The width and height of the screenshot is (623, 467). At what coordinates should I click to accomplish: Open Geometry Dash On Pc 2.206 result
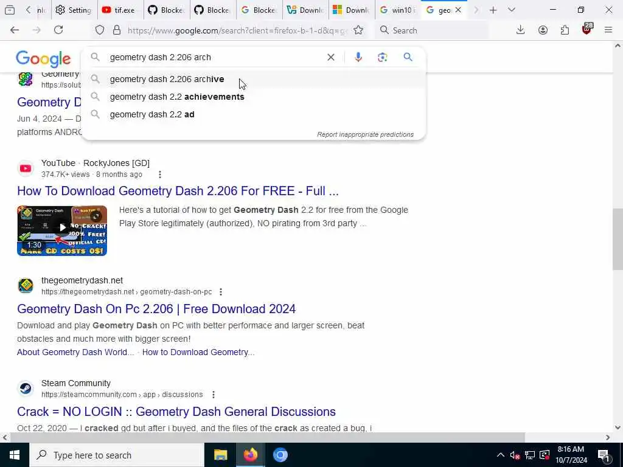coord(156,309)
